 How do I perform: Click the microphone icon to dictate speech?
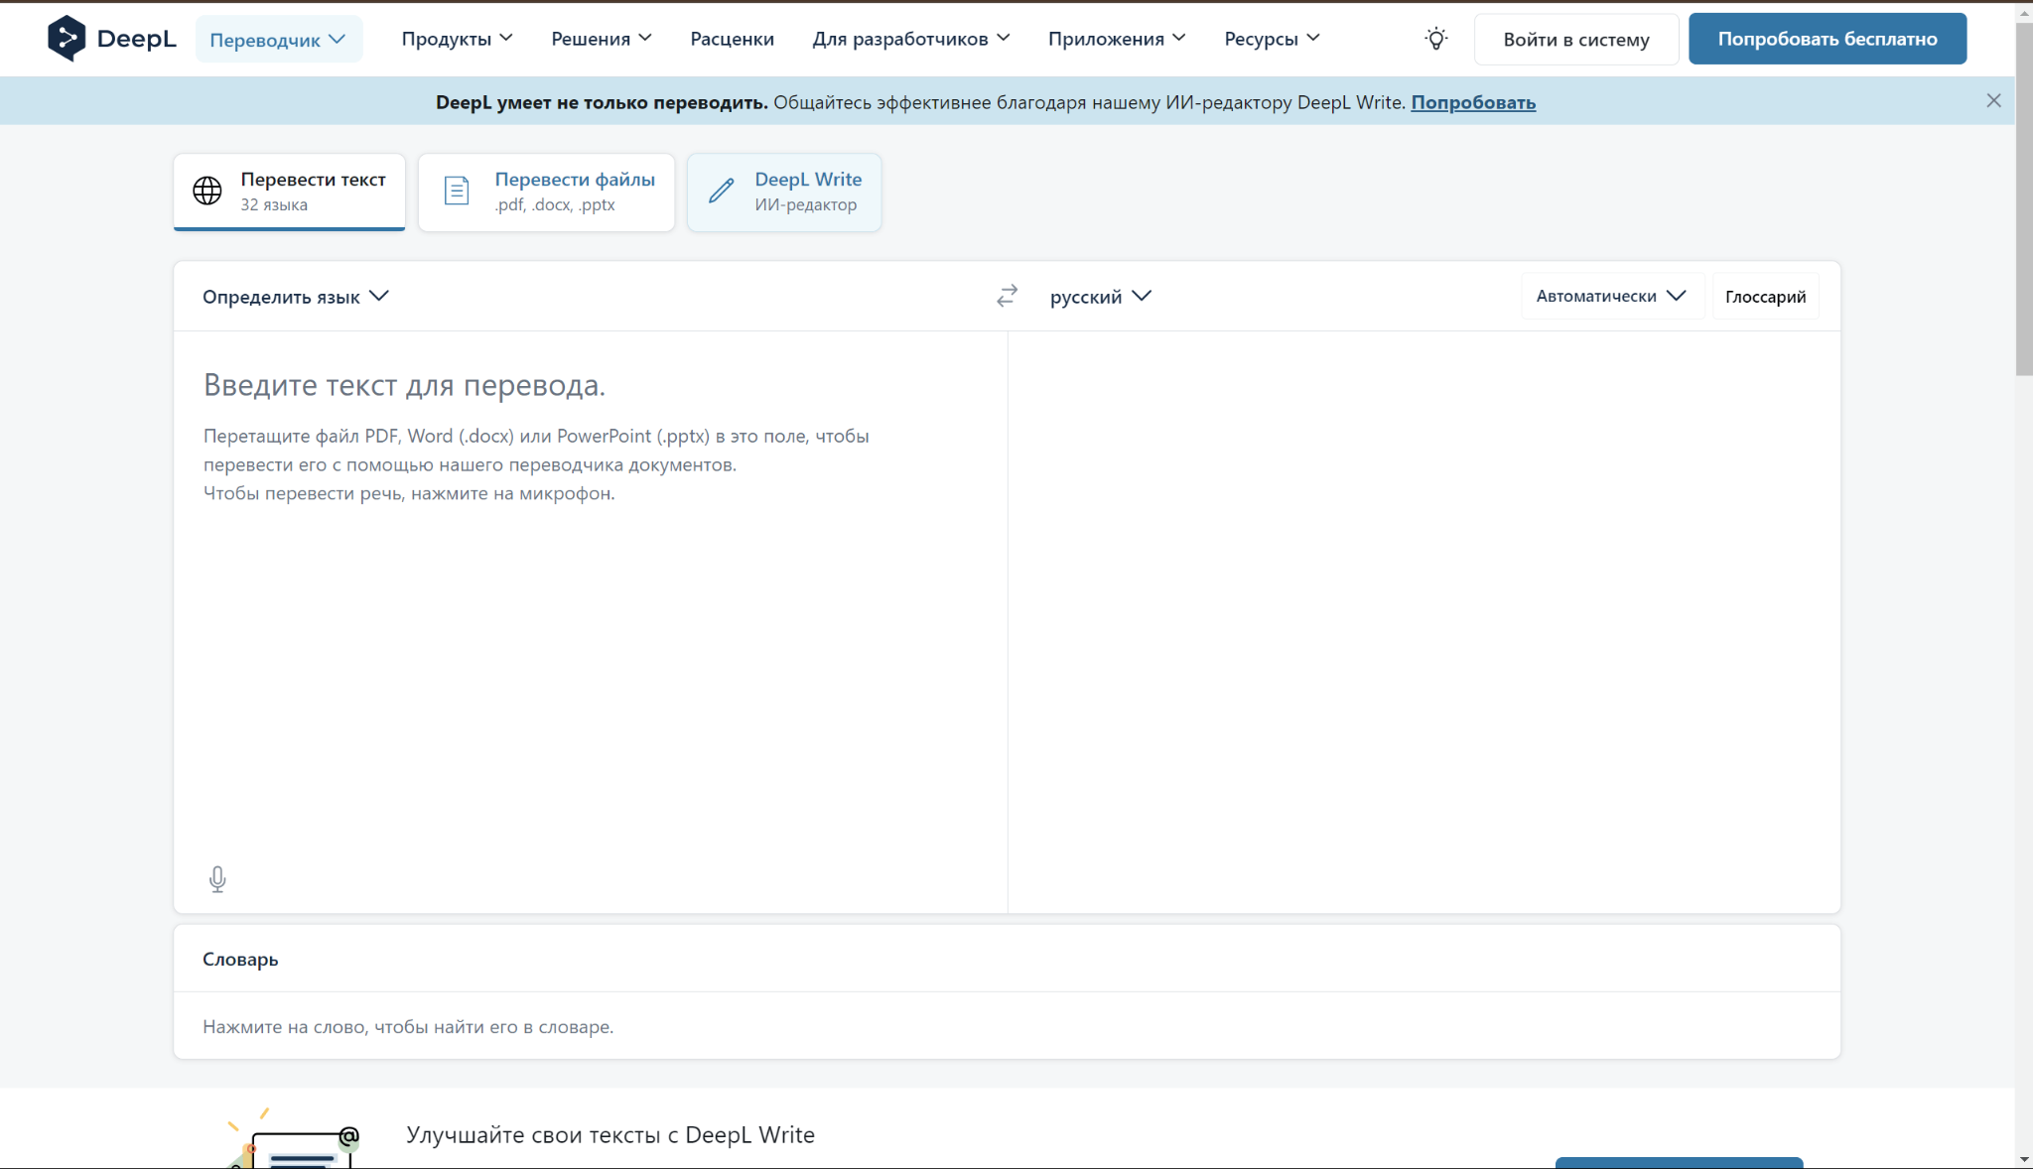pyautogui.click(x=217, y=879)
